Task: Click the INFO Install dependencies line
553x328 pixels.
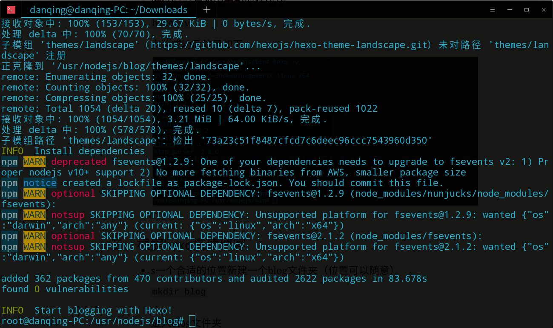Action: pos(72,151)
